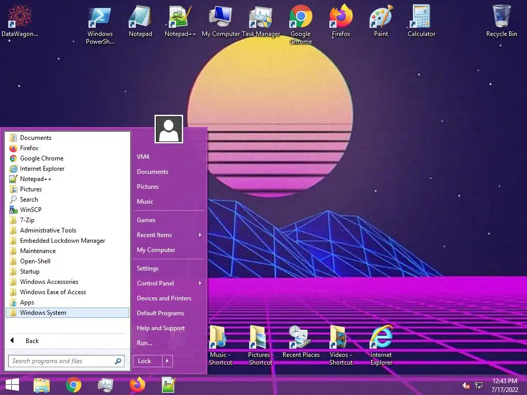527x395 pixels.
Task: Click the user account picture
Action: pyautogui.click(x=169, y=129)
